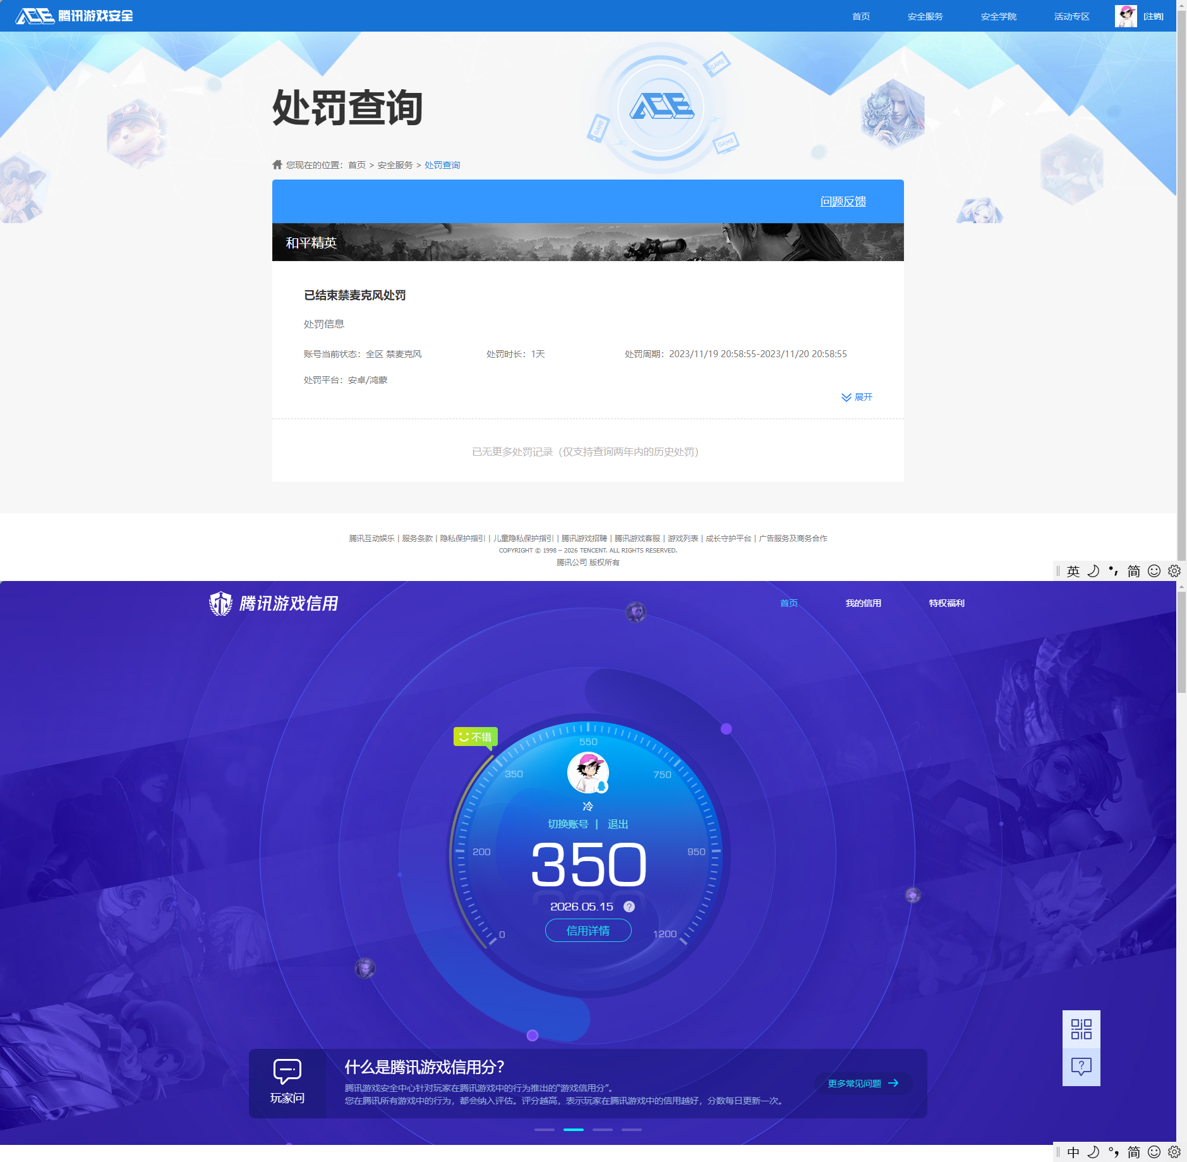Toggle 简 simplified mode in upper IME bar

point(1134,572)
